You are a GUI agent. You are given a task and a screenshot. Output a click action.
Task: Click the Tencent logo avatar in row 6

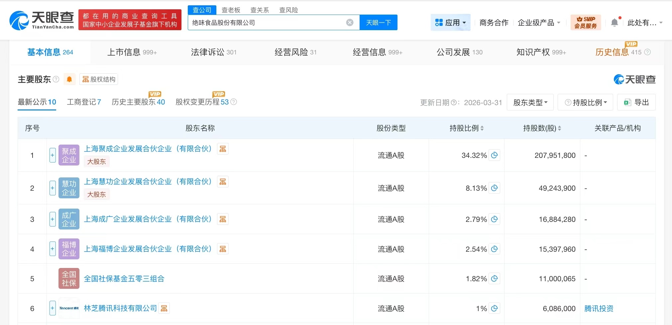(x=69, y=308)
